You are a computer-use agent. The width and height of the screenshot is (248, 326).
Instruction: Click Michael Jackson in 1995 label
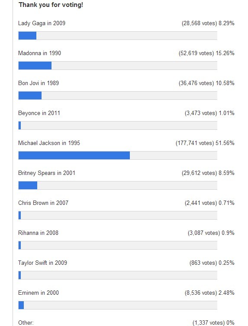tap(49, 143)
